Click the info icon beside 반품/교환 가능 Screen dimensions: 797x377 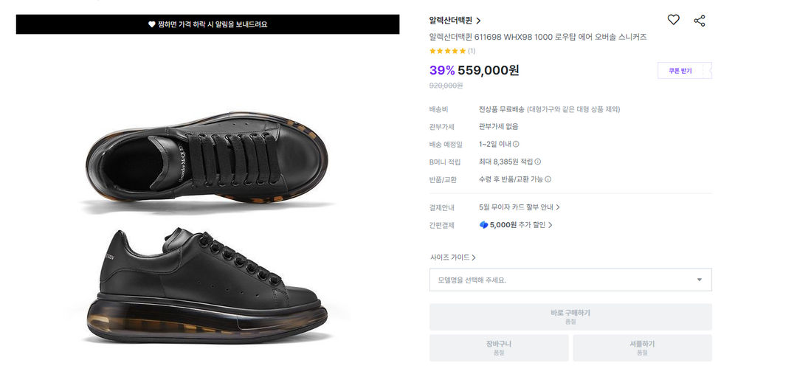[x=548, y=179]
